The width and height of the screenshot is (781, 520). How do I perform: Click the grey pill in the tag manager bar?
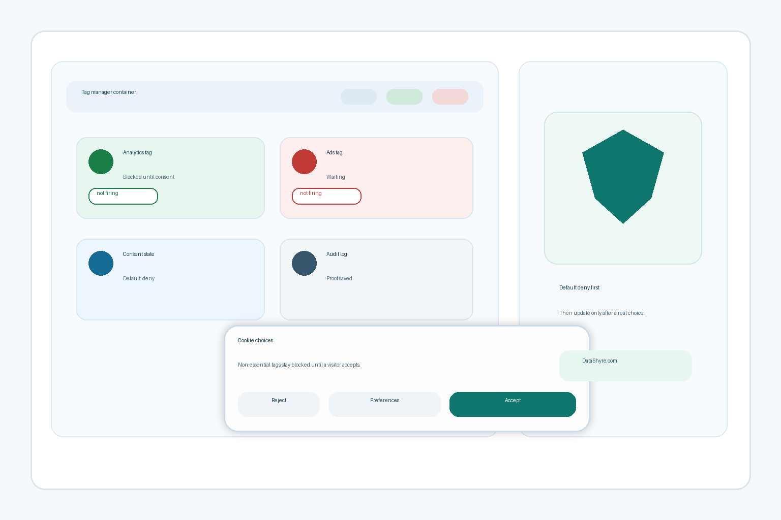[x=358, y=96]
